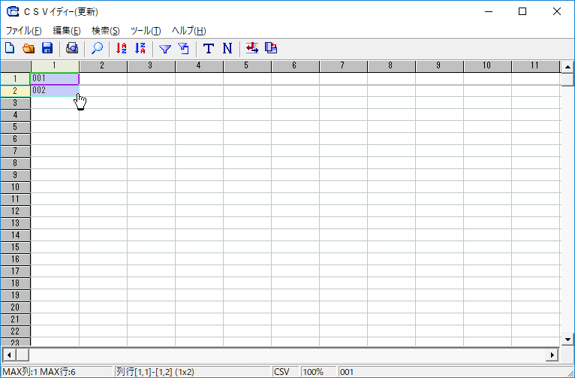Screen dimensions: 575x378
Task: Select column header 5
Action: tap(247, 66)
